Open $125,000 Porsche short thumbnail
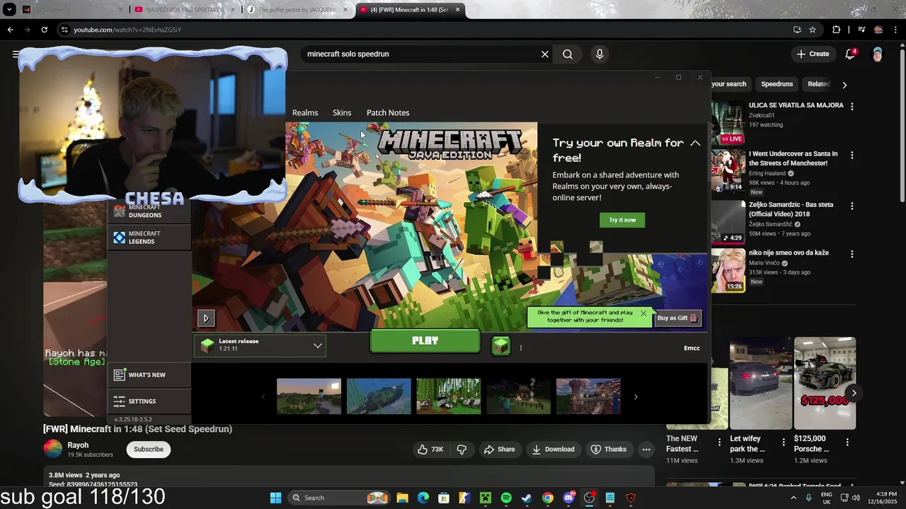The height and width of the screenshot is (509, 906). 825,383
